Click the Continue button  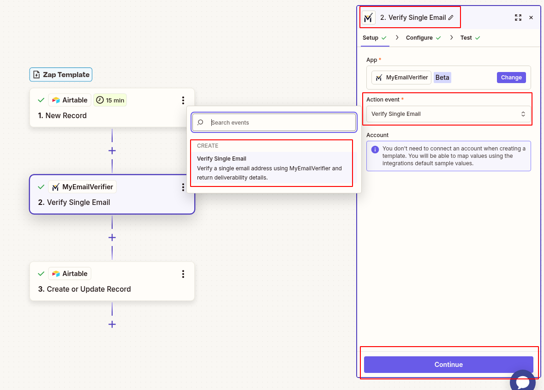click(x=448, y=364)
